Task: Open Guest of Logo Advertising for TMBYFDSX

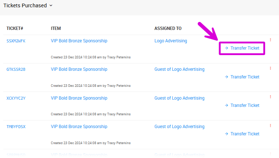Action: (x=179, y=127)
